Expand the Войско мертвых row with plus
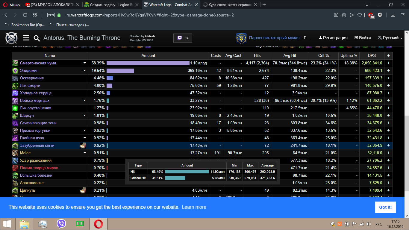Screen dimensions: 409x230 point(388,101)
